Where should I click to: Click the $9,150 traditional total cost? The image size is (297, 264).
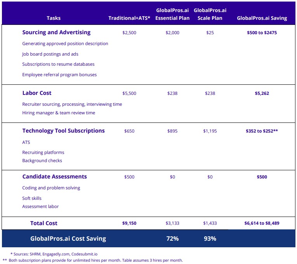pyautogui.click(x=129, y=223)
